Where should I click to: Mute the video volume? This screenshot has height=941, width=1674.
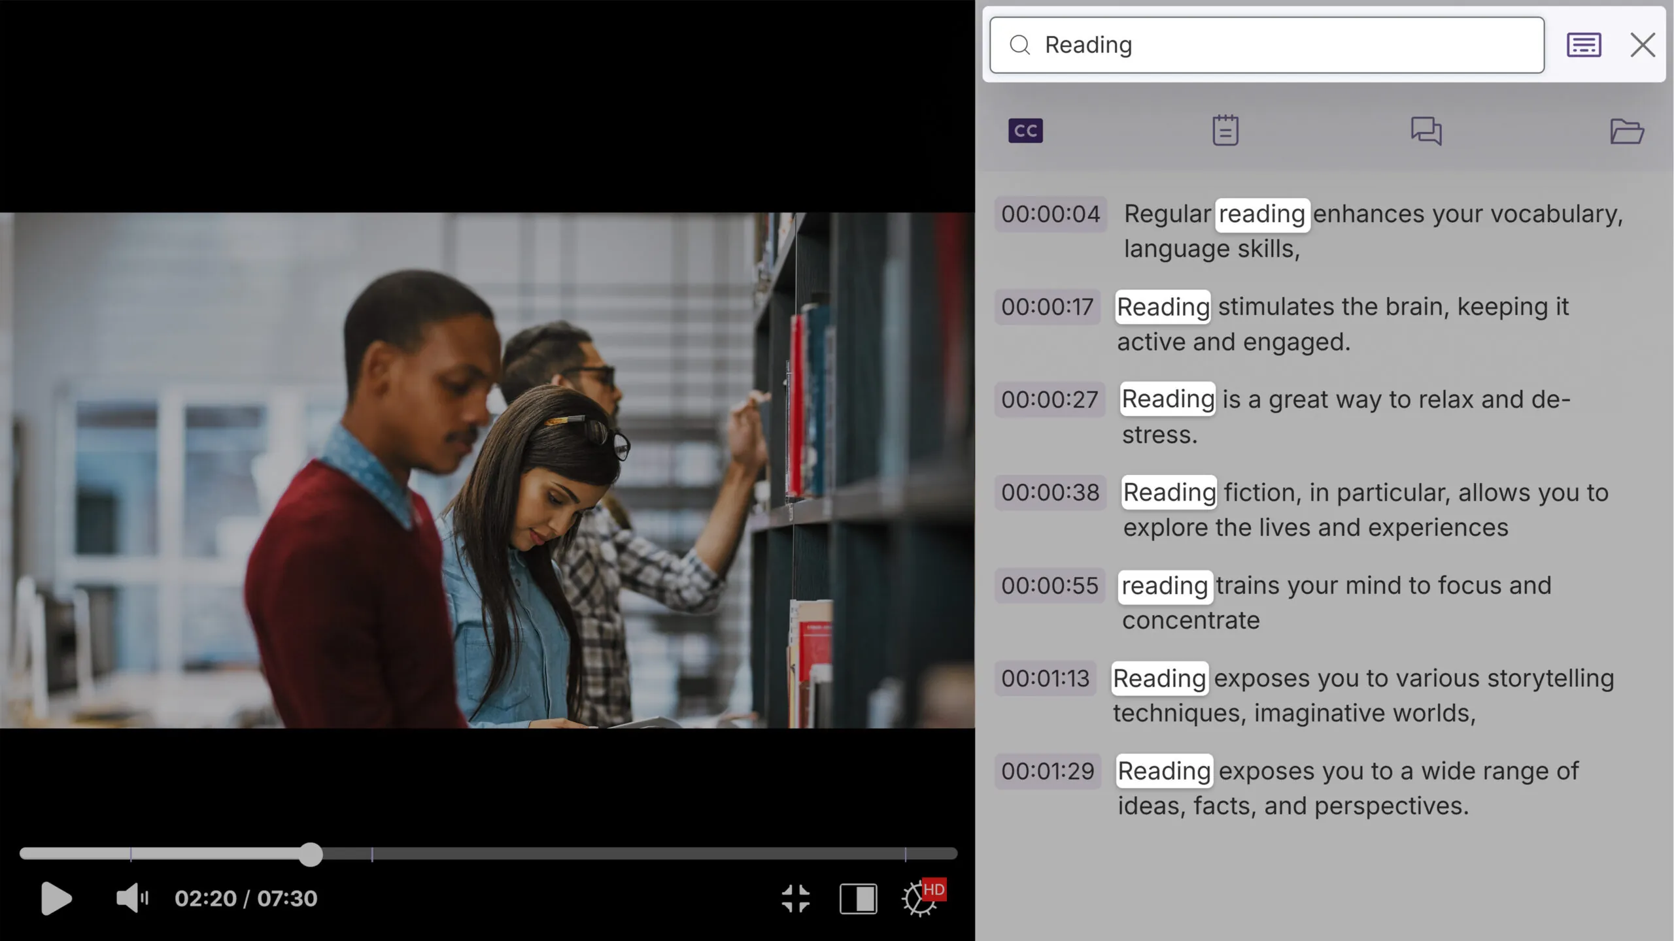131,899
